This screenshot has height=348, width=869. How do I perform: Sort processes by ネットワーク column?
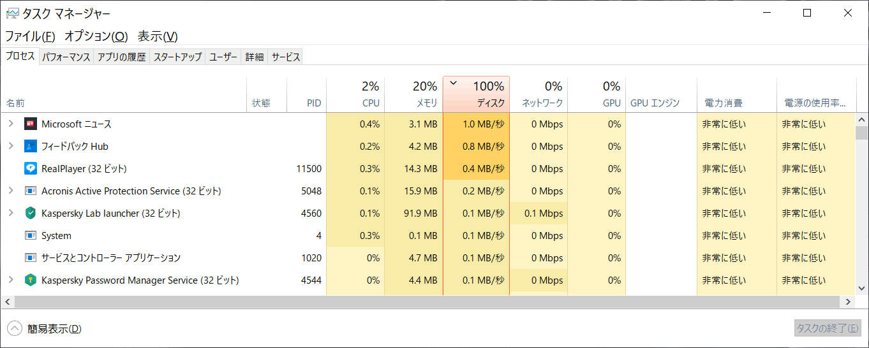[538, 94]
